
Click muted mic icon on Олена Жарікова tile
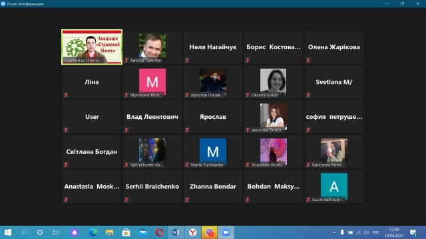[x=308, y=60]
